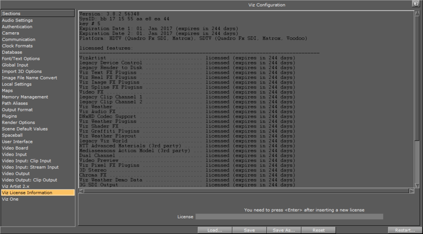This screenshot has width=423, height=234.
Task: Click the Sections header label
Action: click(38, 13)
